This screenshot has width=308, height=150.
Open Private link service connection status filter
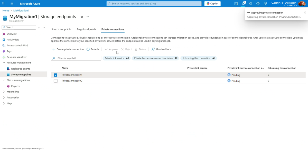click(156, 58)
